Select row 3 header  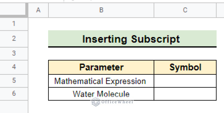[x=14, y=53]
